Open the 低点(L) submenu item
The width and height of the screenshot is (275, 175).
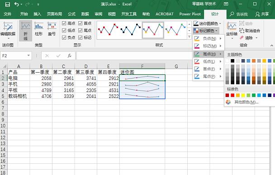pos(209,61)
